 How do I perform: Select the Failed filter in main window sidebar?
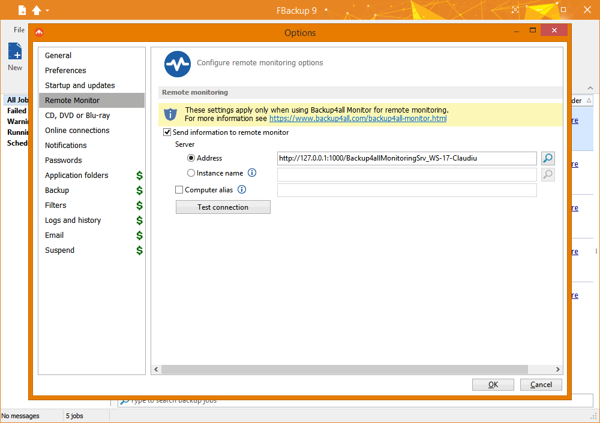pos(17,111)
